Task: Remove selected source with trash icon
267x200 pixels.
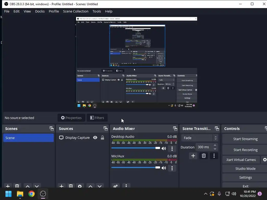Action: (x=71, y=186)
